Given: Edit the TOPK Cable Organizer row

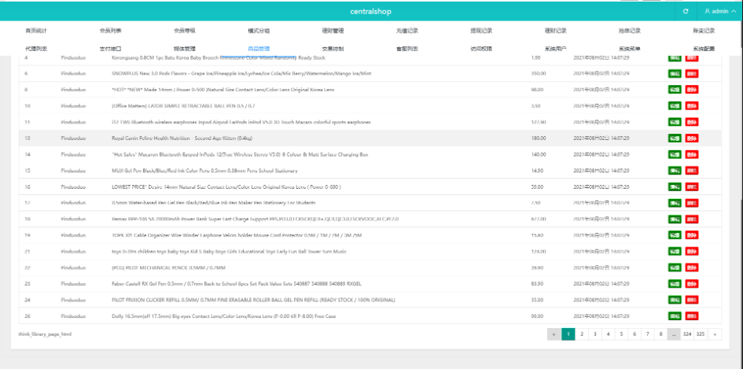Looking at the screenshot, I should tap(675, 235).
